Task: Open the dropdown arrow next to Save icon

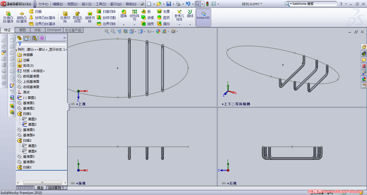Action: coord(173,4)
